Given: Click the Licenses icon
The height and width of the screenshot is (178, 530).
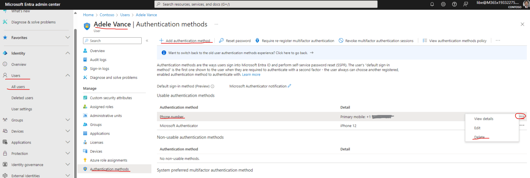Looking at the screenshot, I should coord(85,142).
